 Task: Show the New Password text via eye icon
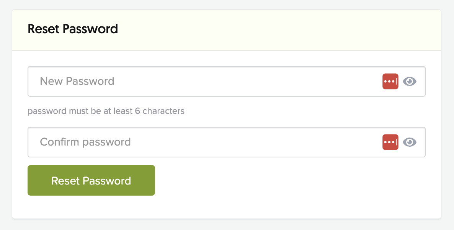coord(410,81)
